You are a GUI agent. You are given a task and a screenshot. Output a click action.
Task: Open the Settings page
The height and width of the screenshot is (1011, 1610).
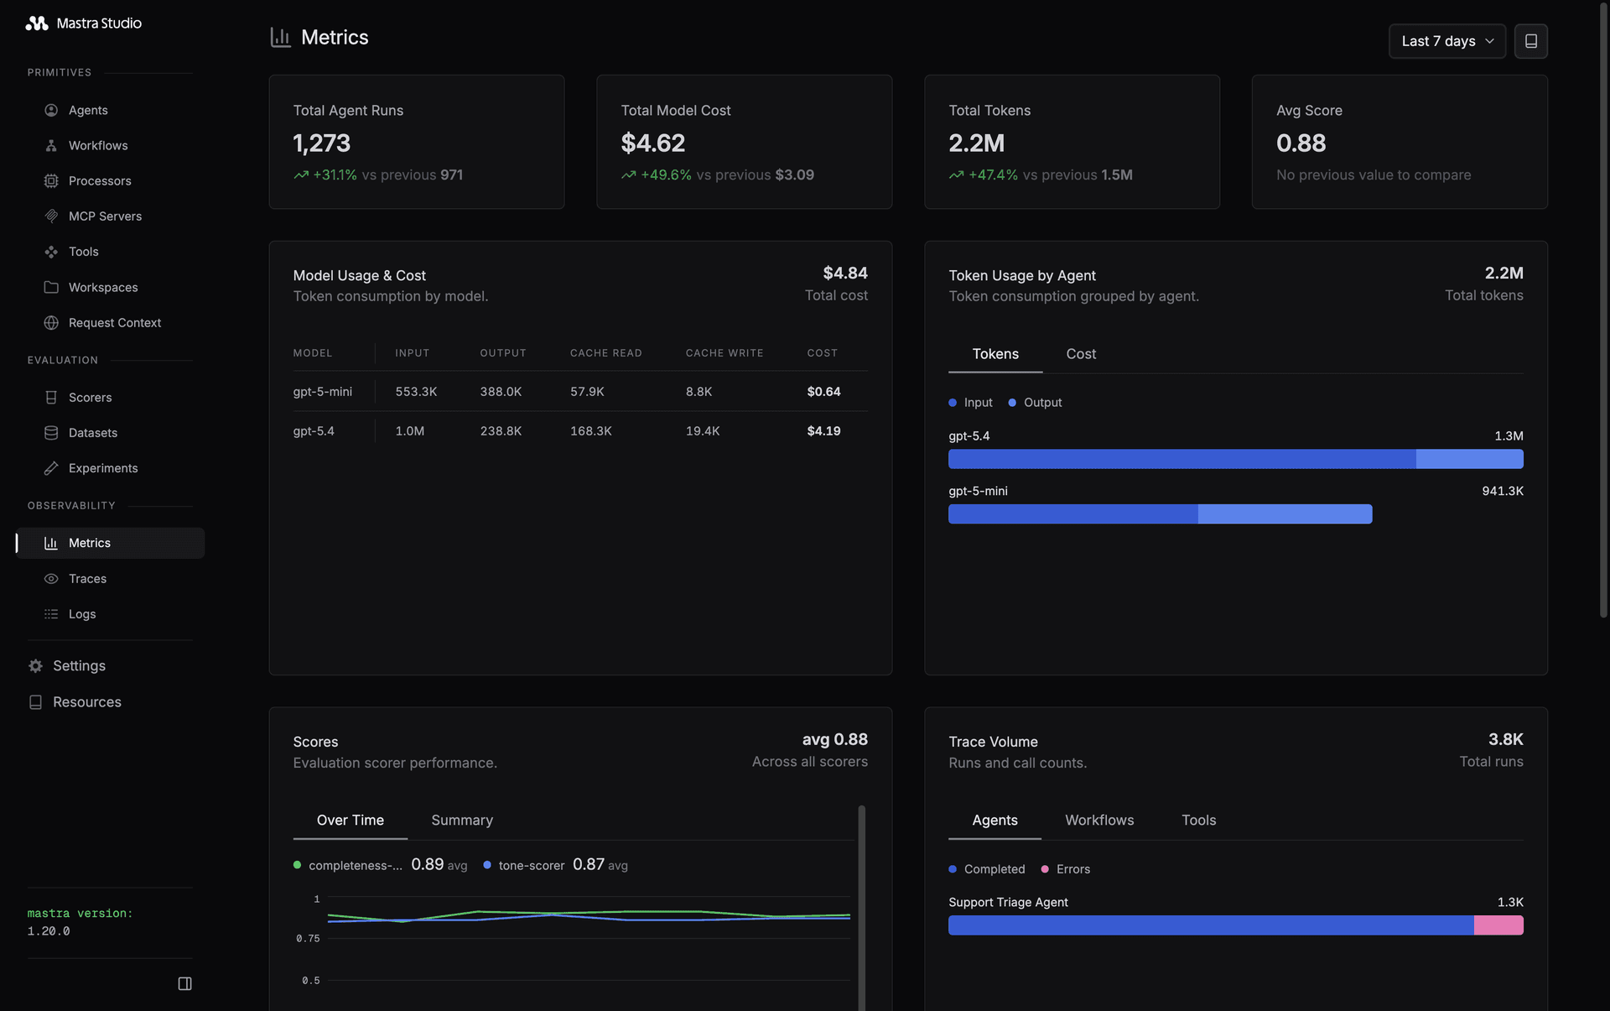[x=78, y=665]
